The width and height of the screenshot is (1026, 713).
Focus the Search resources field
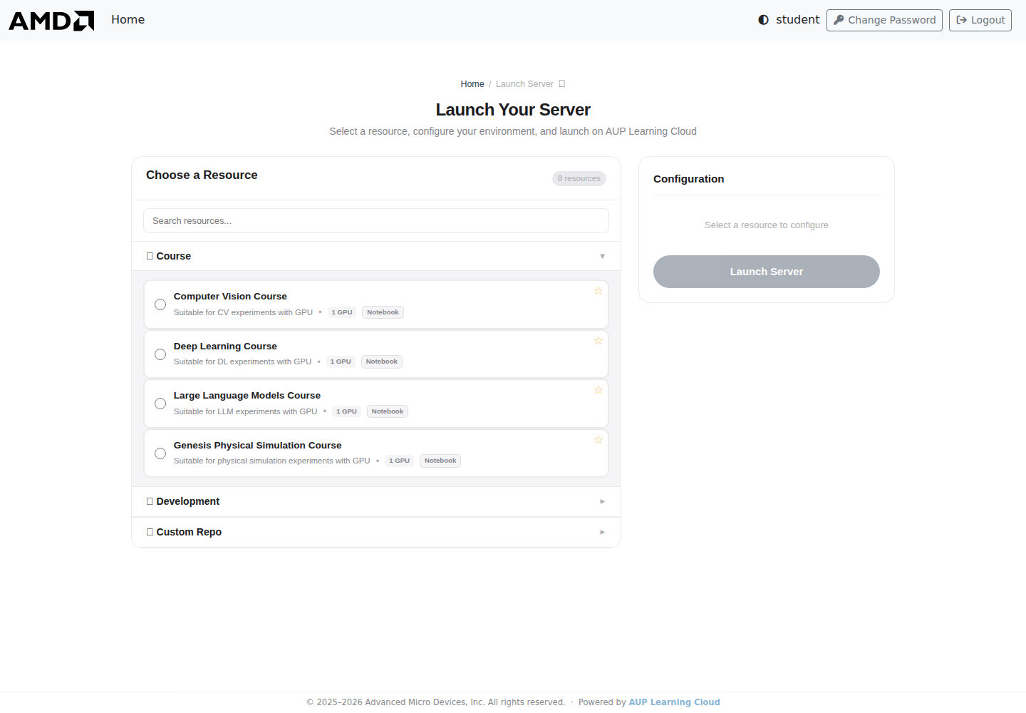[x=376, y=221]
